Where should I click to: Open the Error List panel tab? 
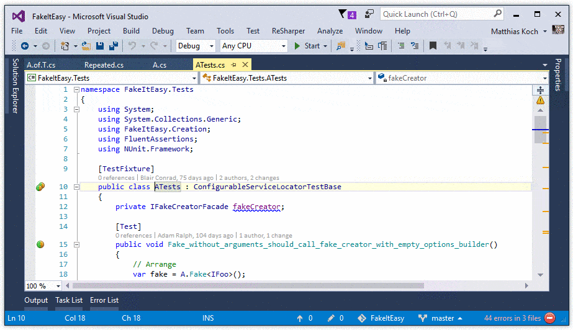pos(104,300)
